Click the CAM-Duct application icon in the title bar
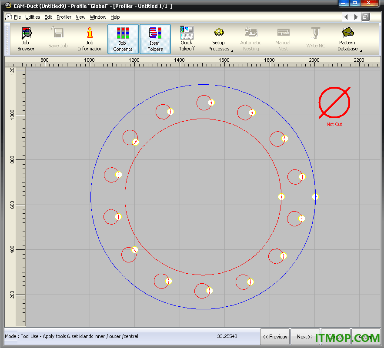Screen dimensions: 384x348 tap(8, 5)
